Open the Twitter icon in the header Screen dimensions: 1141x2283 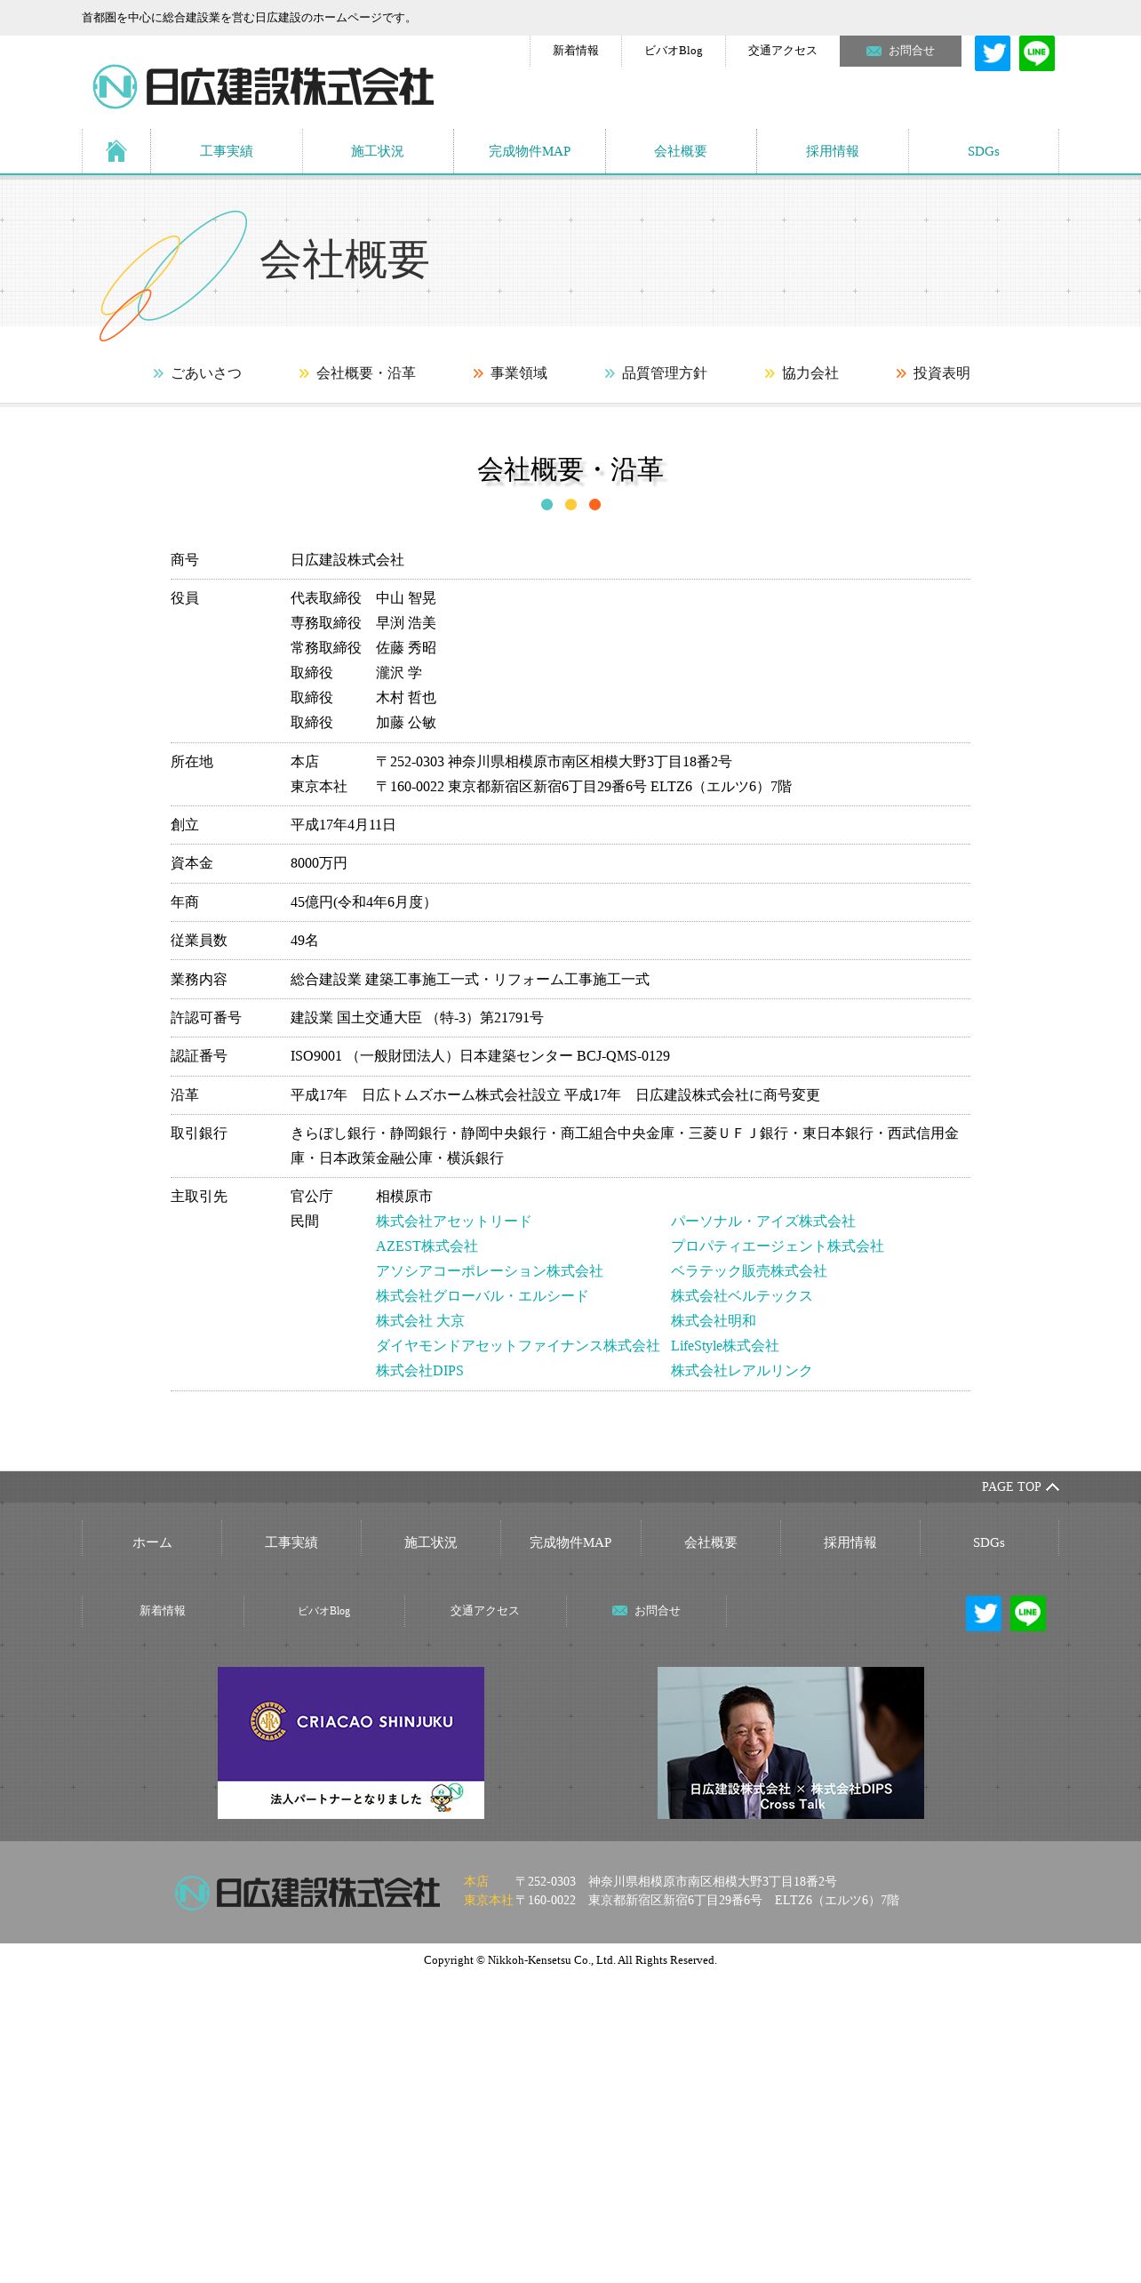(993, 53)
